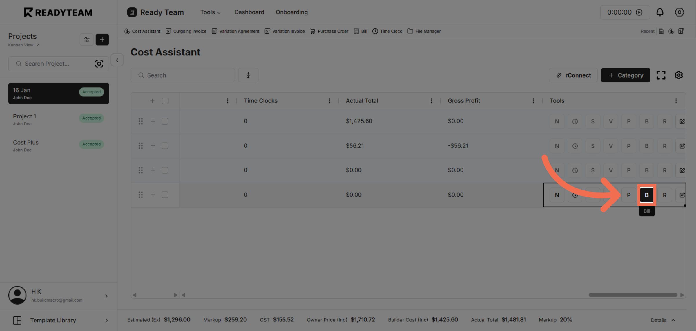Open the Gross Profit column options menu

tap(534, 101)
